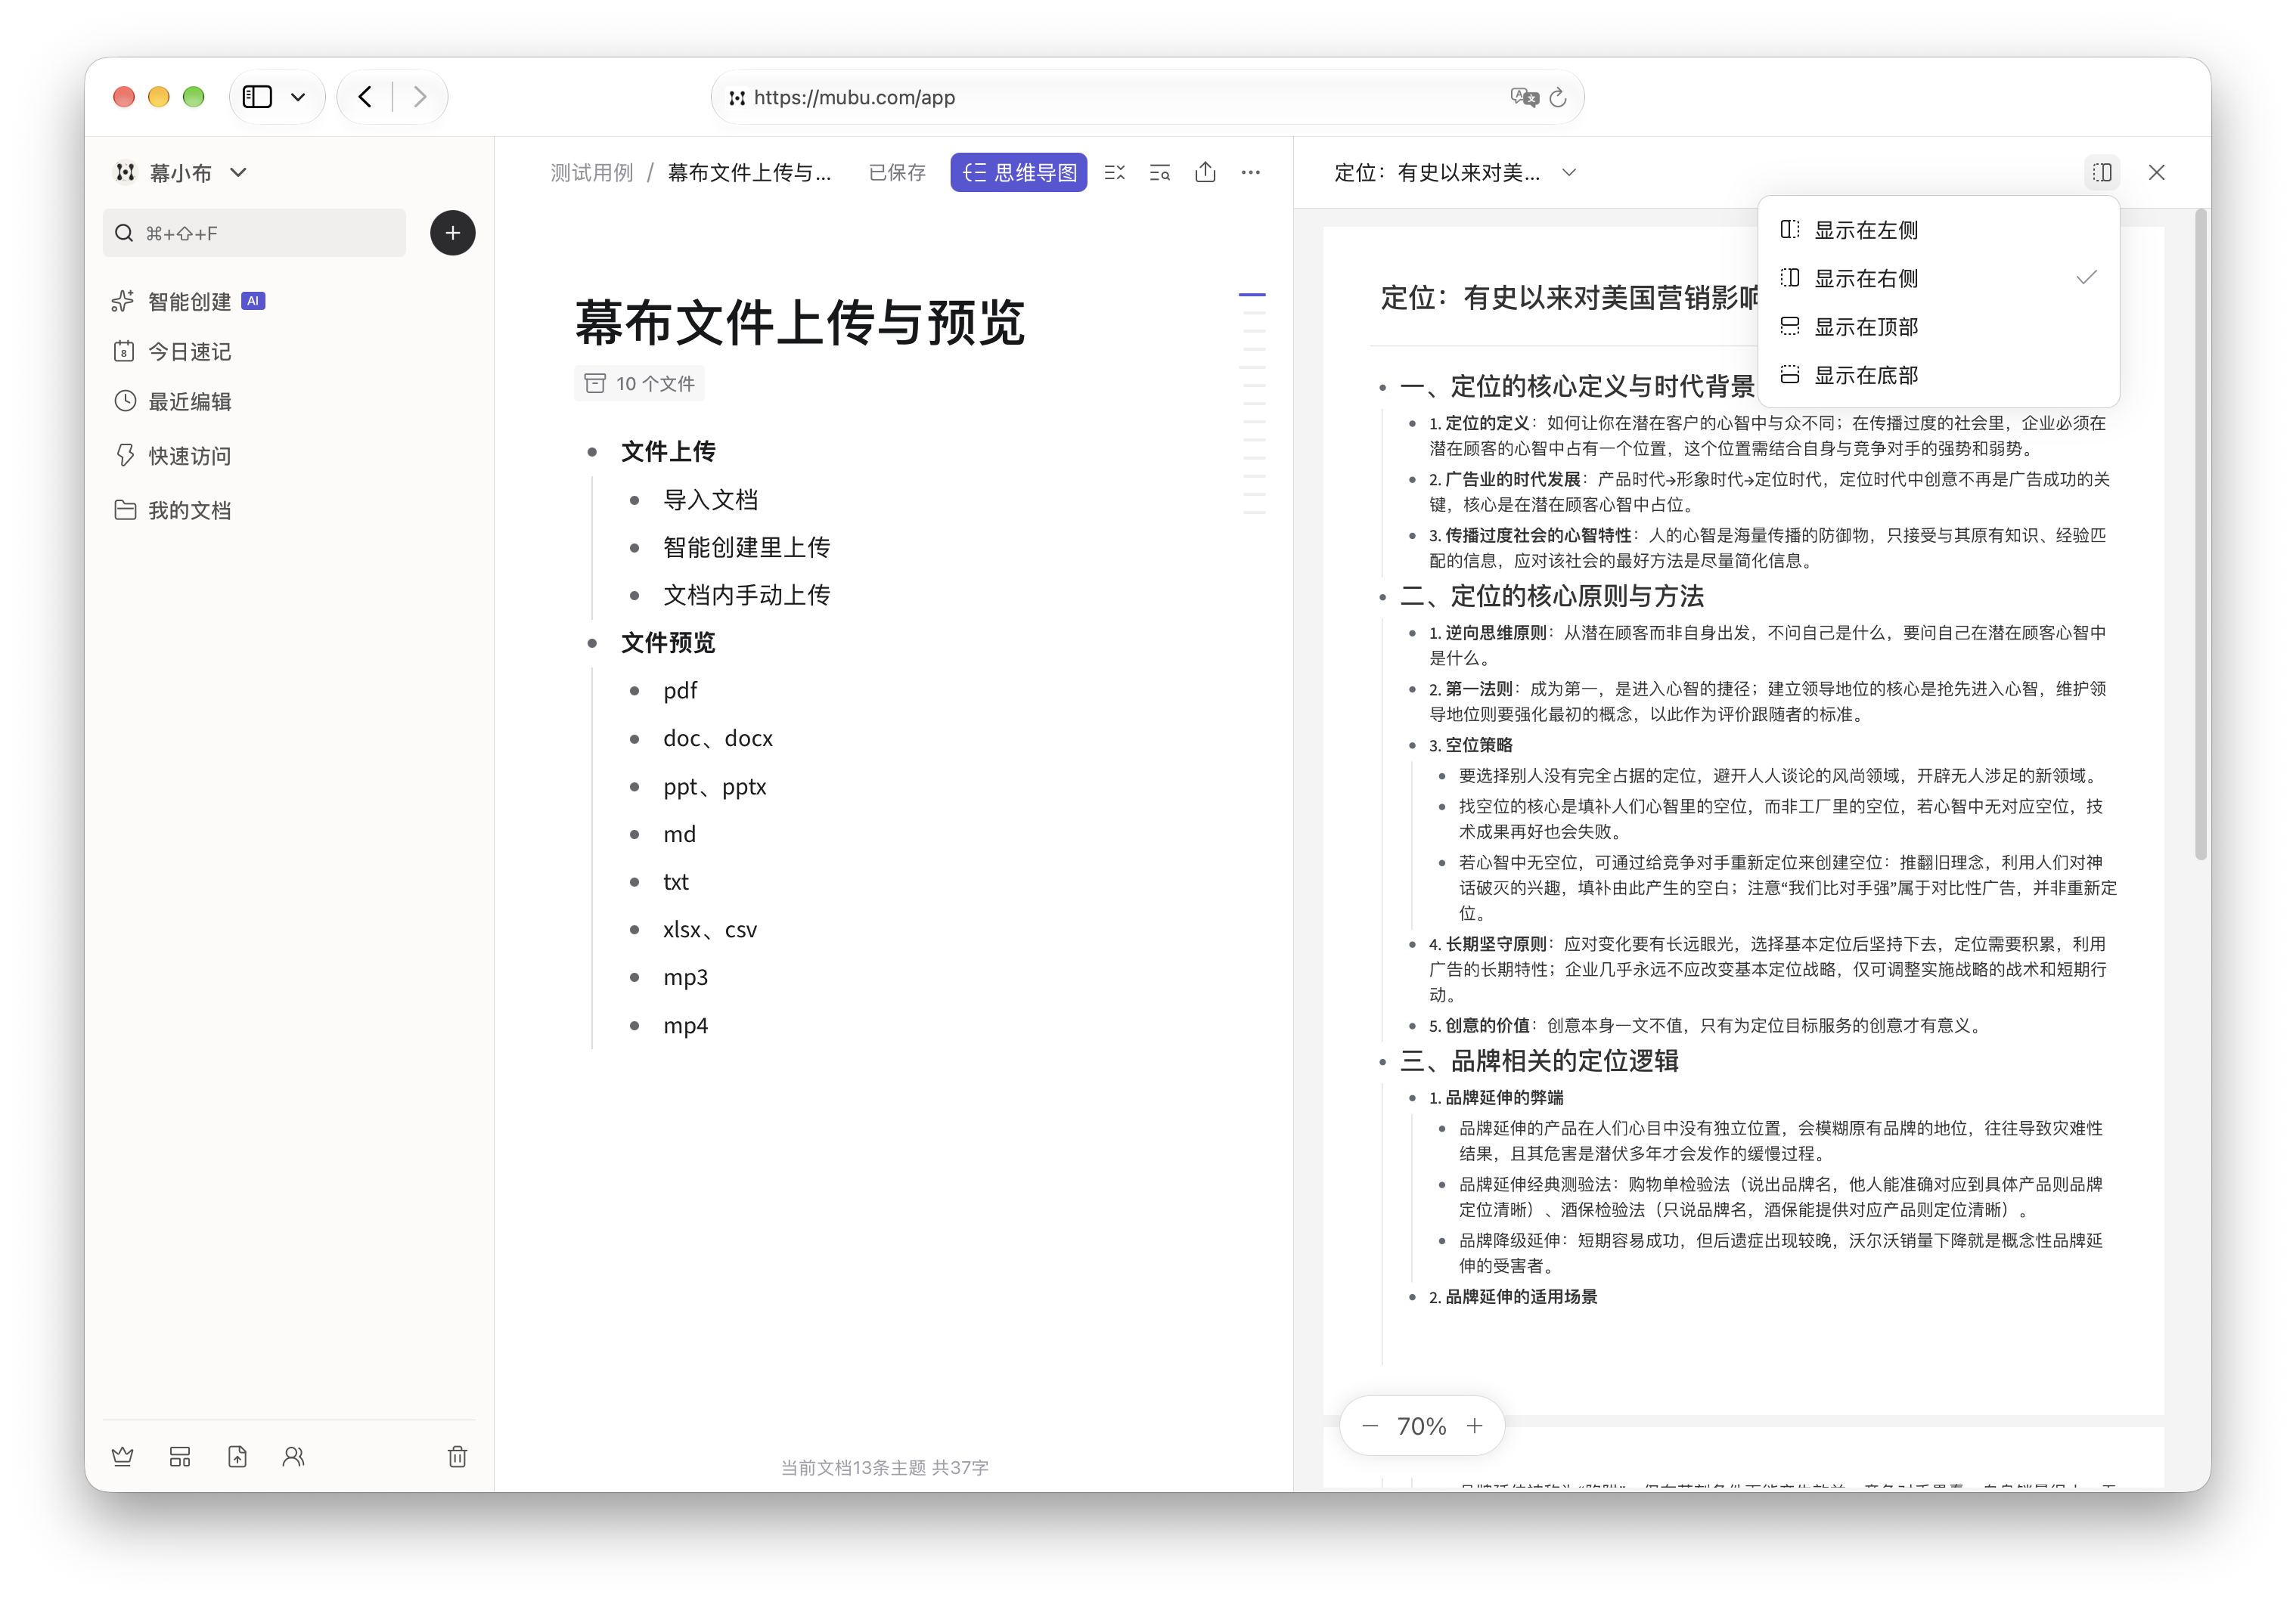Screen dimensions: 2296x1604
Task: Open the share icon in document toolbar
Action: (x=1205, y=172)
